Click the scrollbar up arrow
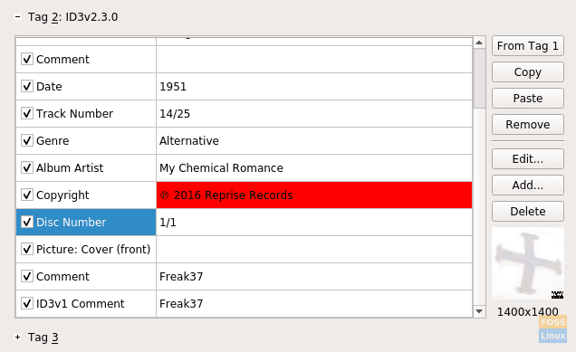576x352 pixels. [x=479, y=43]
